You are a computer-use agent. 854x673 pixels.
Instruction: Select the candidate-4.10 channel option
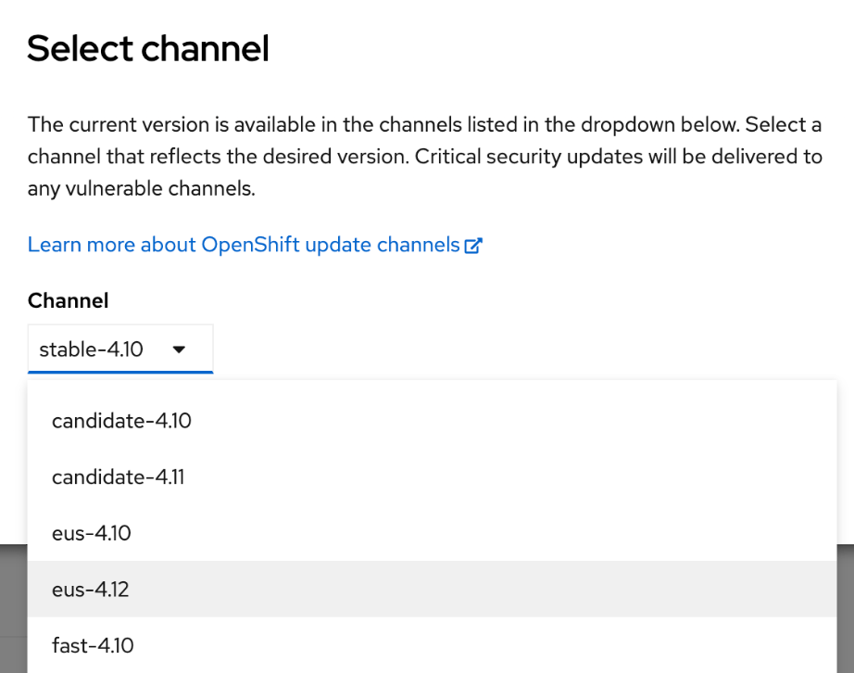tap(121, 421)
